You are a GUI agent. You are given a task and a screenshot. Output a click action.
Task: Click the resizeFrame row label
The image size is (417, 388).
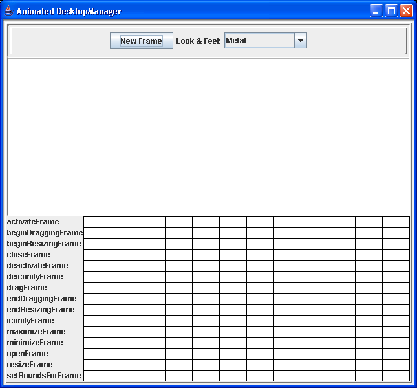[x=30, y=365]
